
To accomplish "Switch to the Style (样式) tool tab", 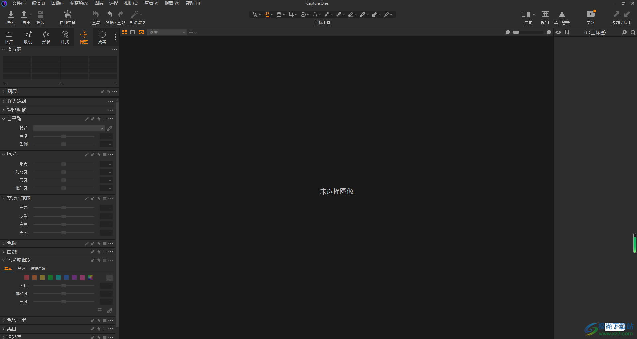I will [65, 37].
